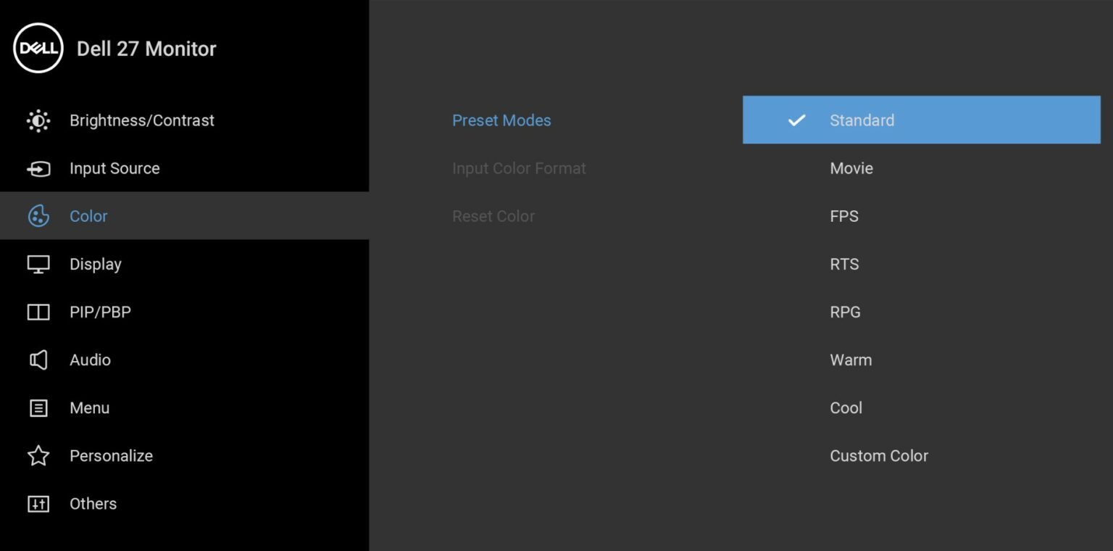
Task: Click the Personalize star icon
Action: point(38,456)
